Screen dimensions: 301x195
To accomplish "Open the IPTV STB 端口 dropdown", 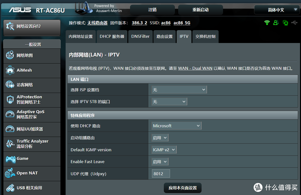I will pos(169,102).
